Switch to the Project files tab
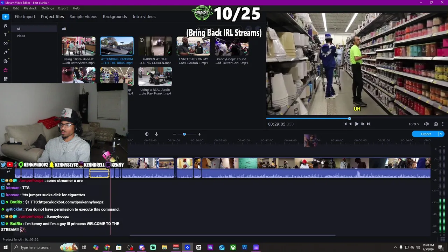 click(52, 16)
